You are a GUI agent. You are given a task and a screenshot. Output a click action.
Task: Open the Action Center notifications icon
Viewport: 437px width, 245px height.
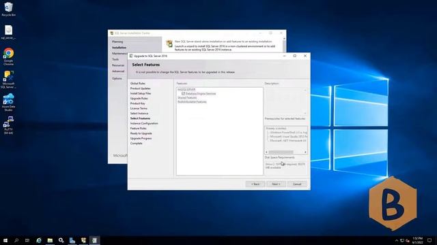tap(429, 240)
